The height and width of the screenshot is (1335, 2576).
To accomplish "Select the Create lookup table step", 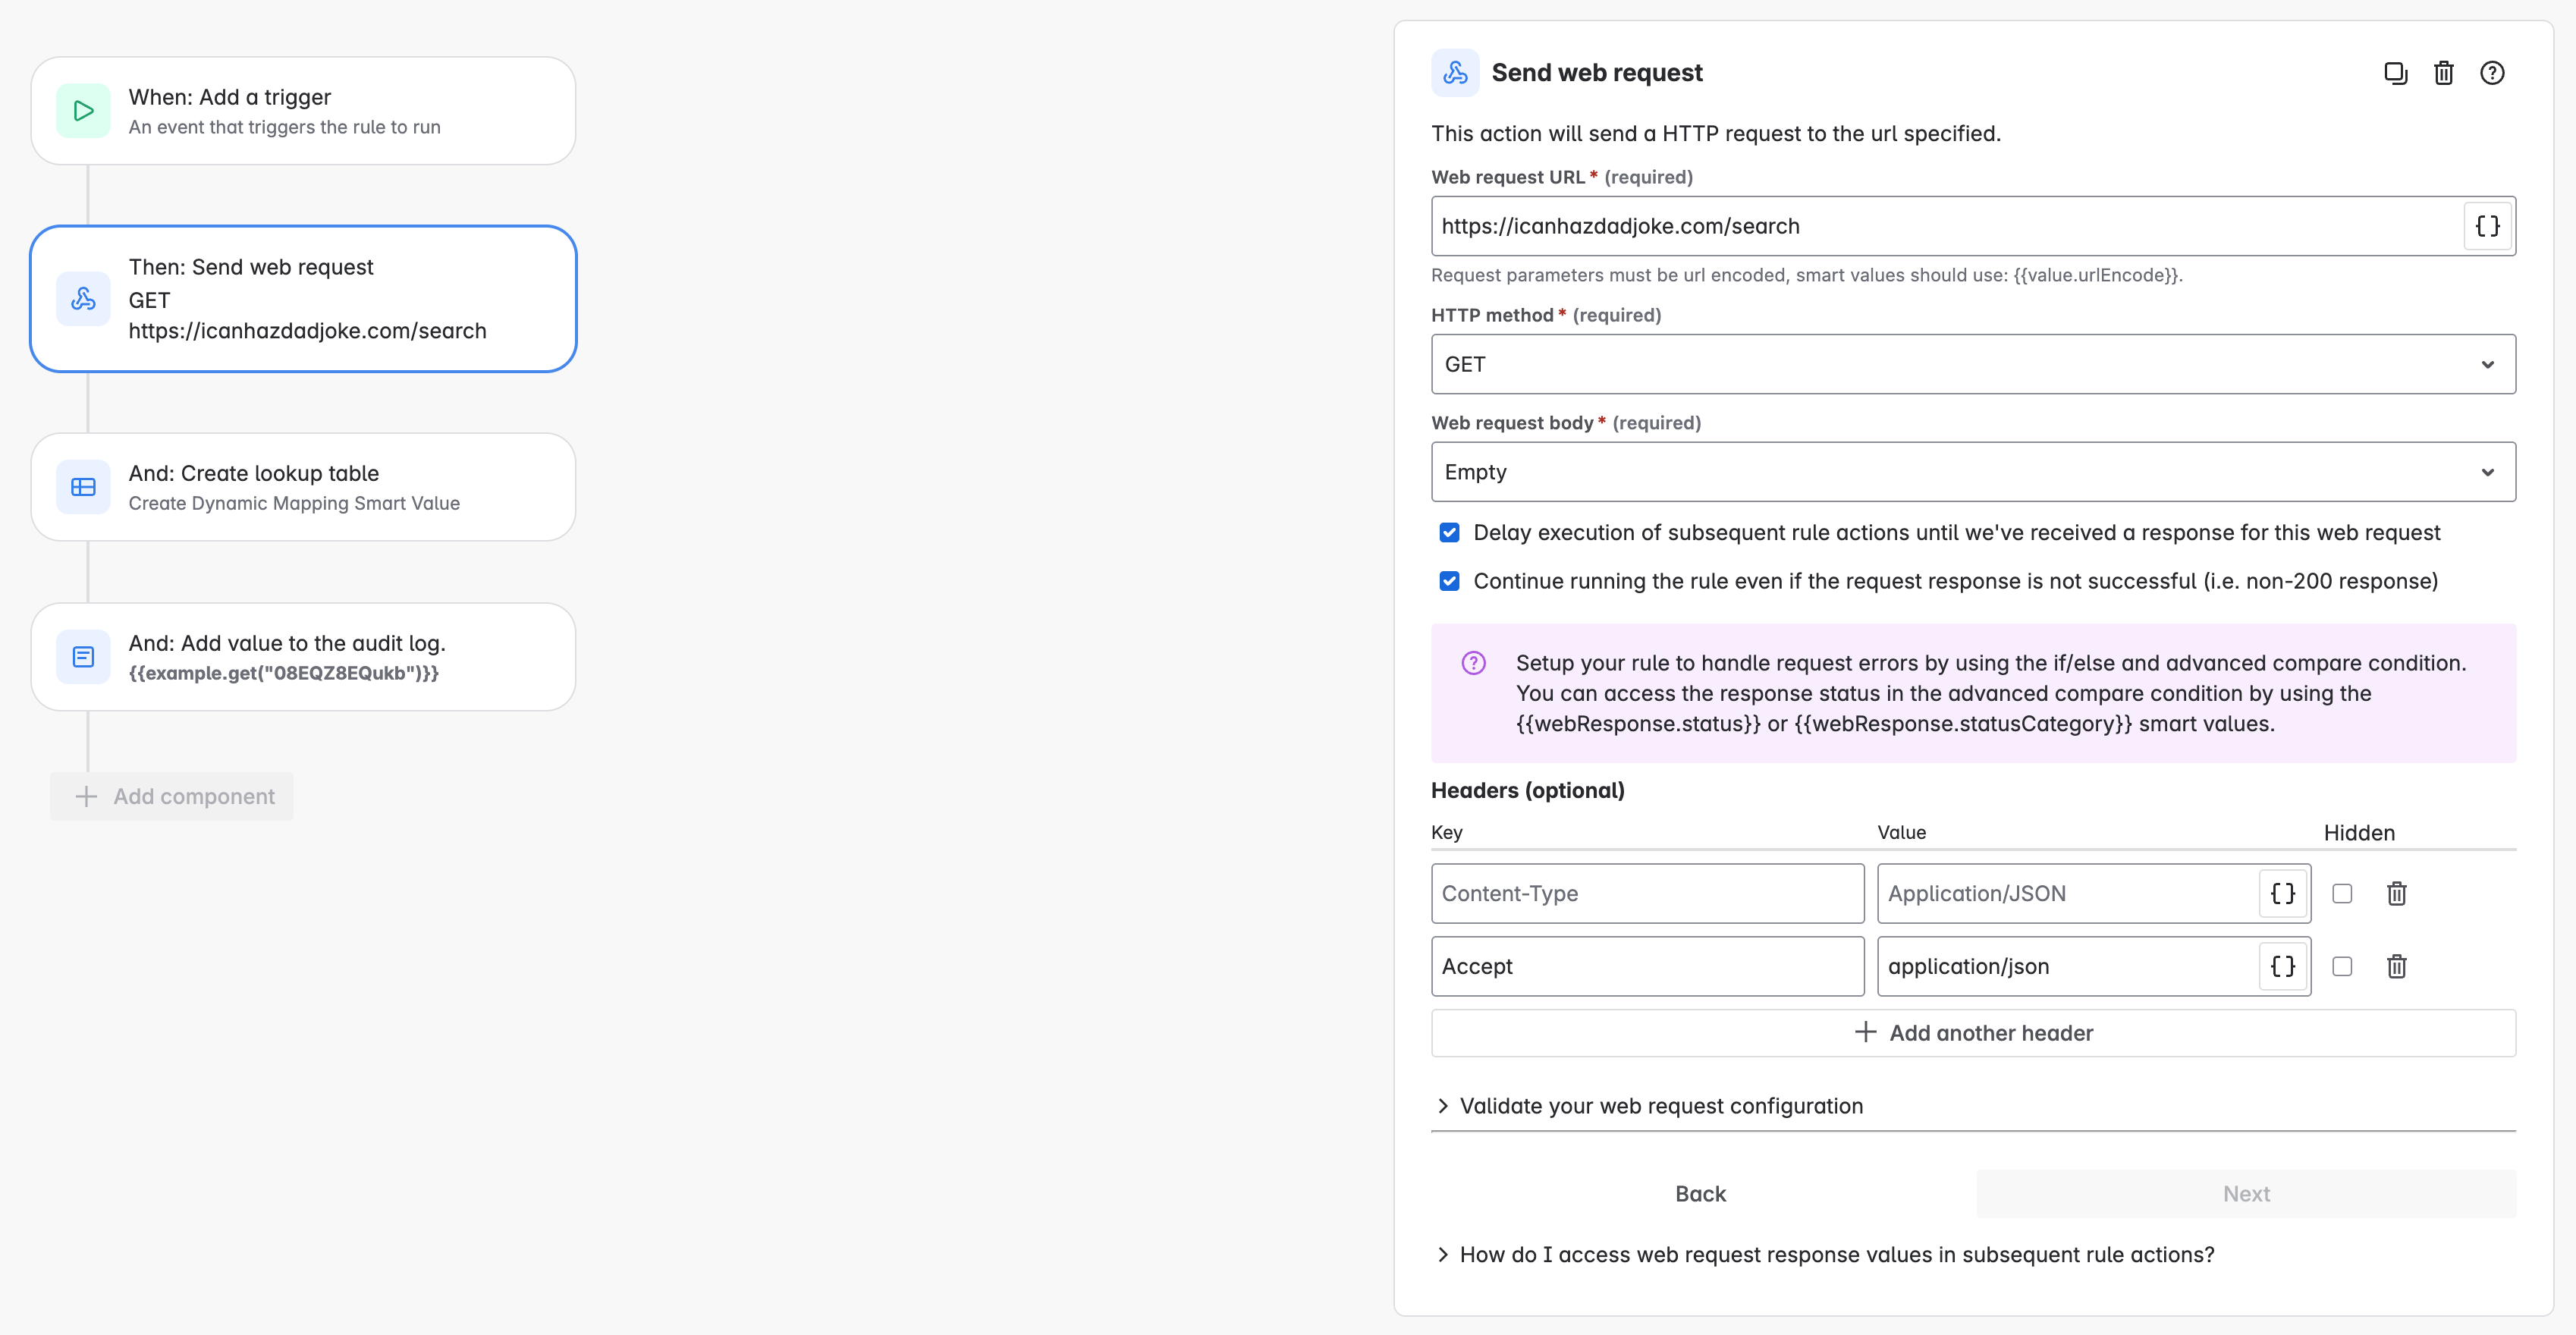I will pyautogui.click(x=303, y=487).
